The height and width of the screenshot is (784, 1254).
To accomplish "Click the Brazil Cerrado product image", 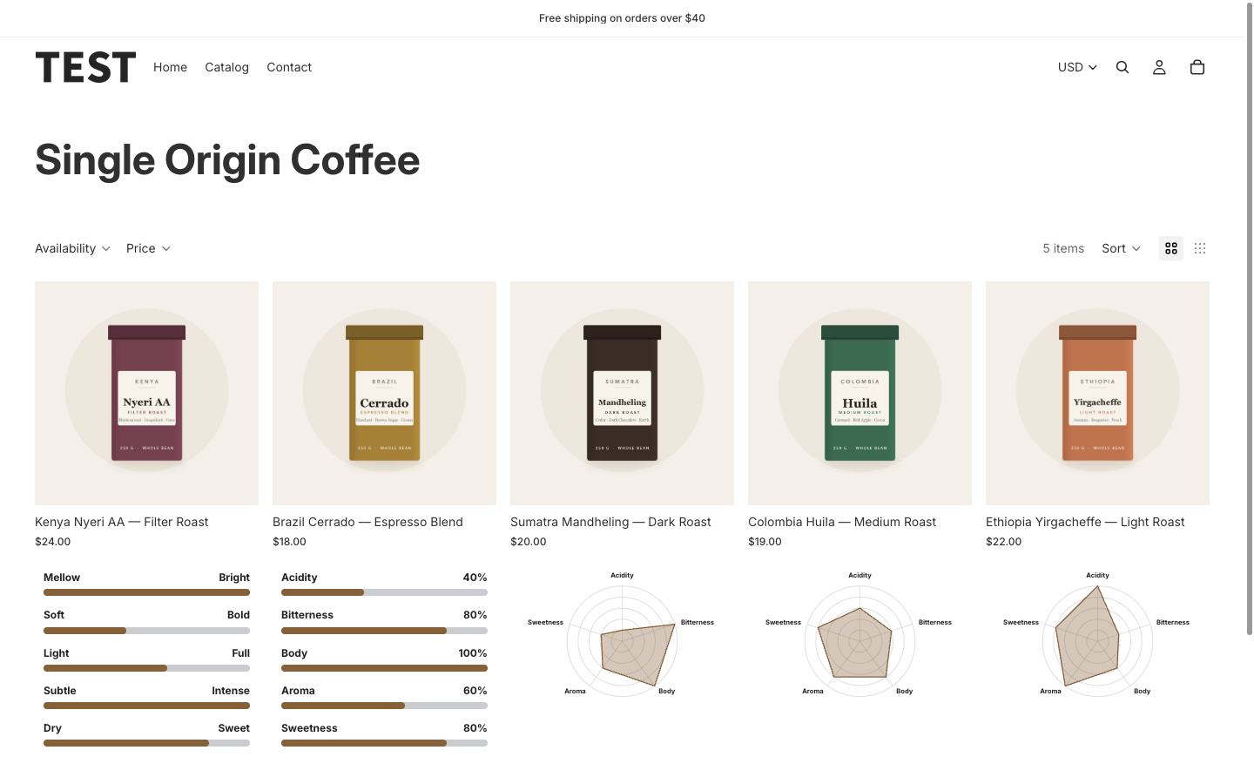I will tap(384, 393).
